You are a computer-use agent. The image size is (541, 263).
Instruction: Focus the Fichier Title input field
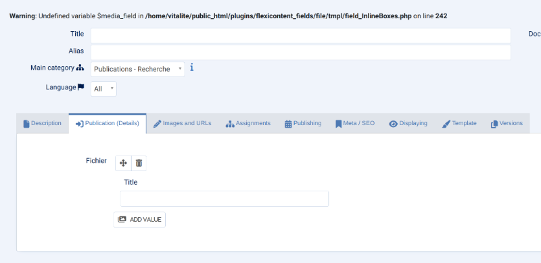point(225,199)
